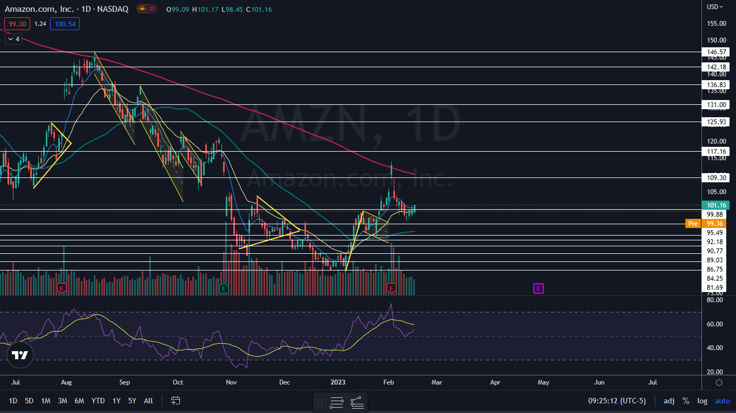Click the TradingView logo icon
The height and width of the screenshot is (413, 736).
coord(20,355)
